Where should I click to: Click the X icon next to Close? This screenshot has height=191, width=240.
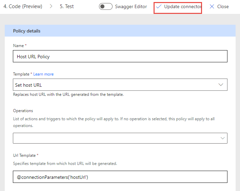[212, 6]
